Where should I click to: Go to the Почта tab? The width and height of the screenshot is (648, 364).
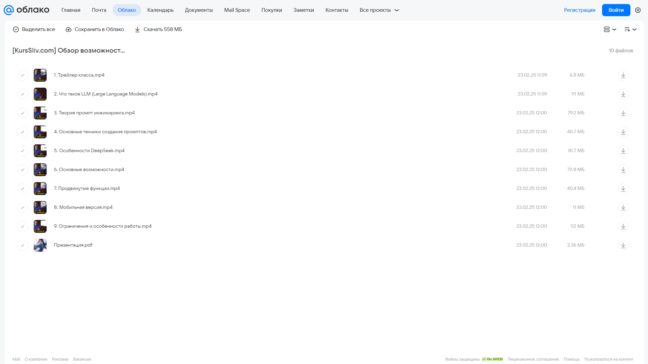tap(99, 10)
